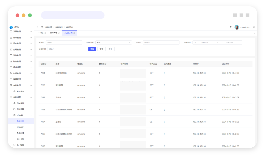Click the 用户管理 person icon in sidebar
This screenshot has height=157, width=265.
coord(11,43)
